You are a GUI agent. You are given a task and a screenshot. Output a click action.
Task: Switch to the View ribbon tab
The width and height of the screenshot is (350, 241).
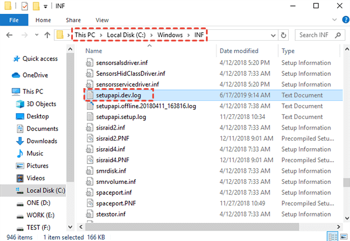pos(102,20)
